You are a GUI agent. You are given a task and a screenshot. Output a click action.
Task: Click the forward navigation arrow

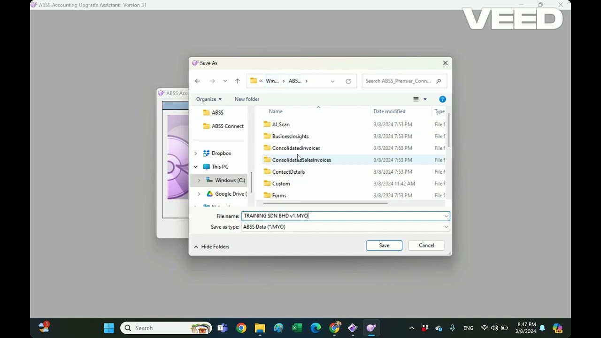pos(212,81)
